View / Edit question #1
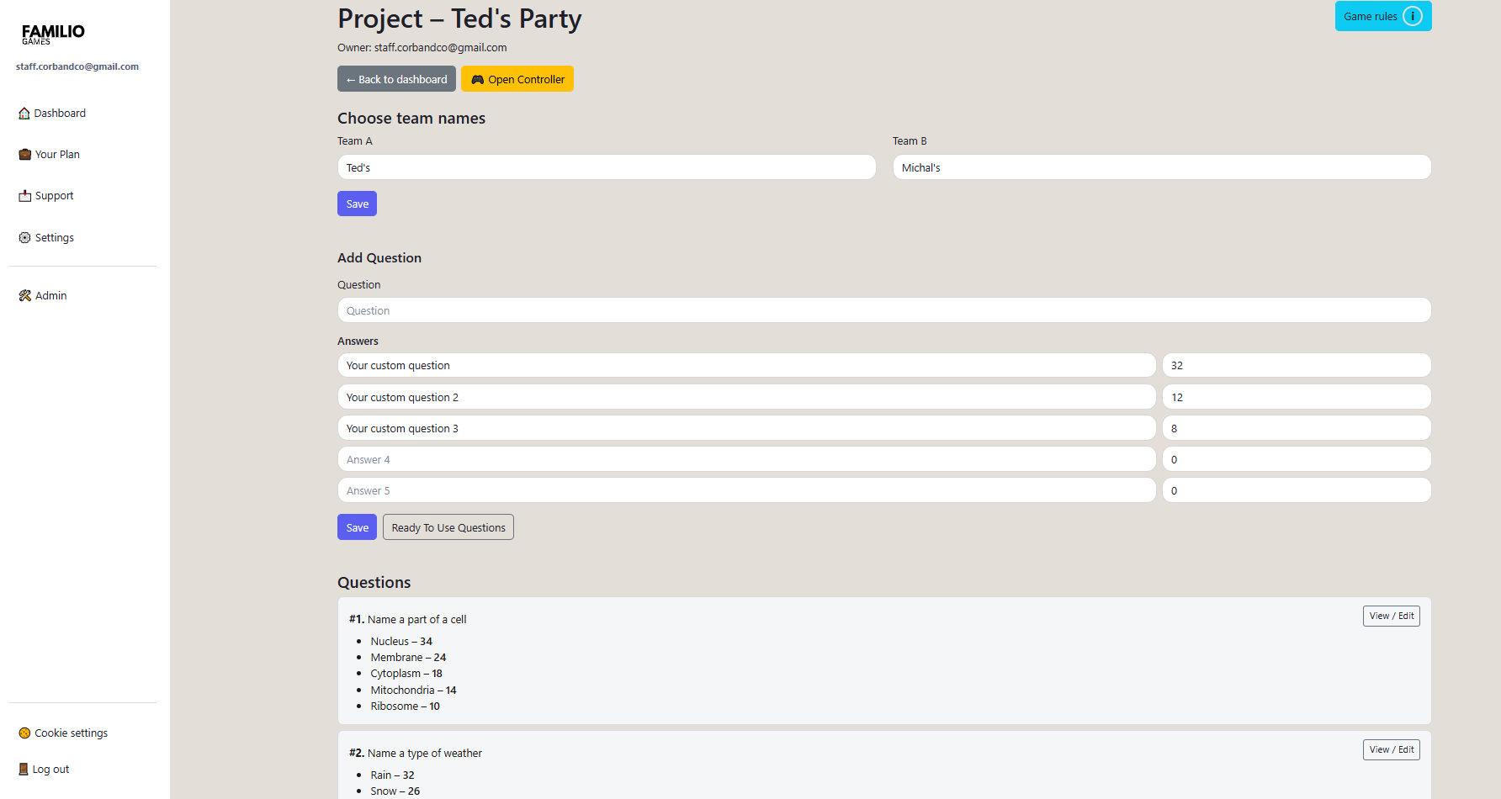Image resolution: width=1501 pixels, height=799 pixels. (1392, 616)
